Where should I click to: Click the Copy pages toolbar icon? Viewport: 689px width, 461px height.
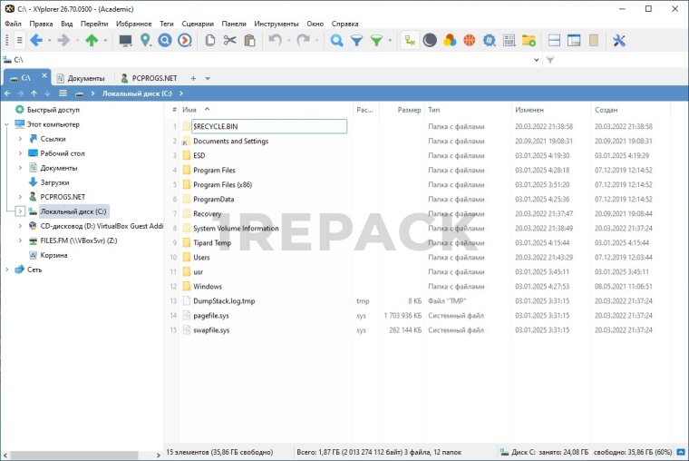210,40
